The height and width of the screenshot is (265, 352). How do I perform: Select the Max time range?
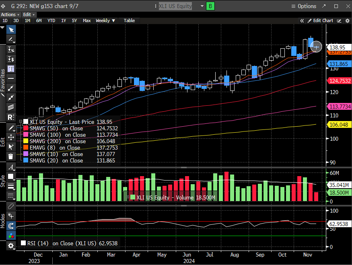point(86,21)
